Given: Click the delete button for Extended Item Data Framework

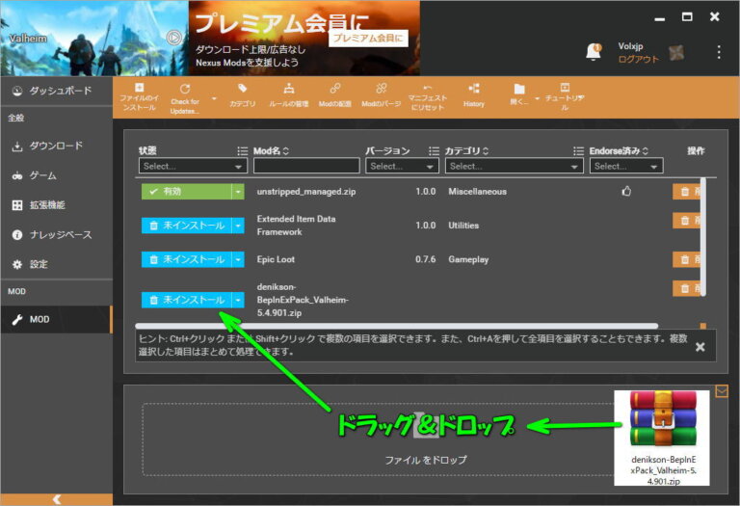Looking at the screenshot, I should coord(687,221).
